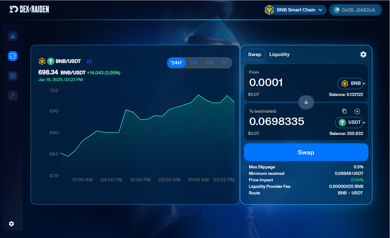
Task: Open the USDT token selector dropdown
Action: 350,123
